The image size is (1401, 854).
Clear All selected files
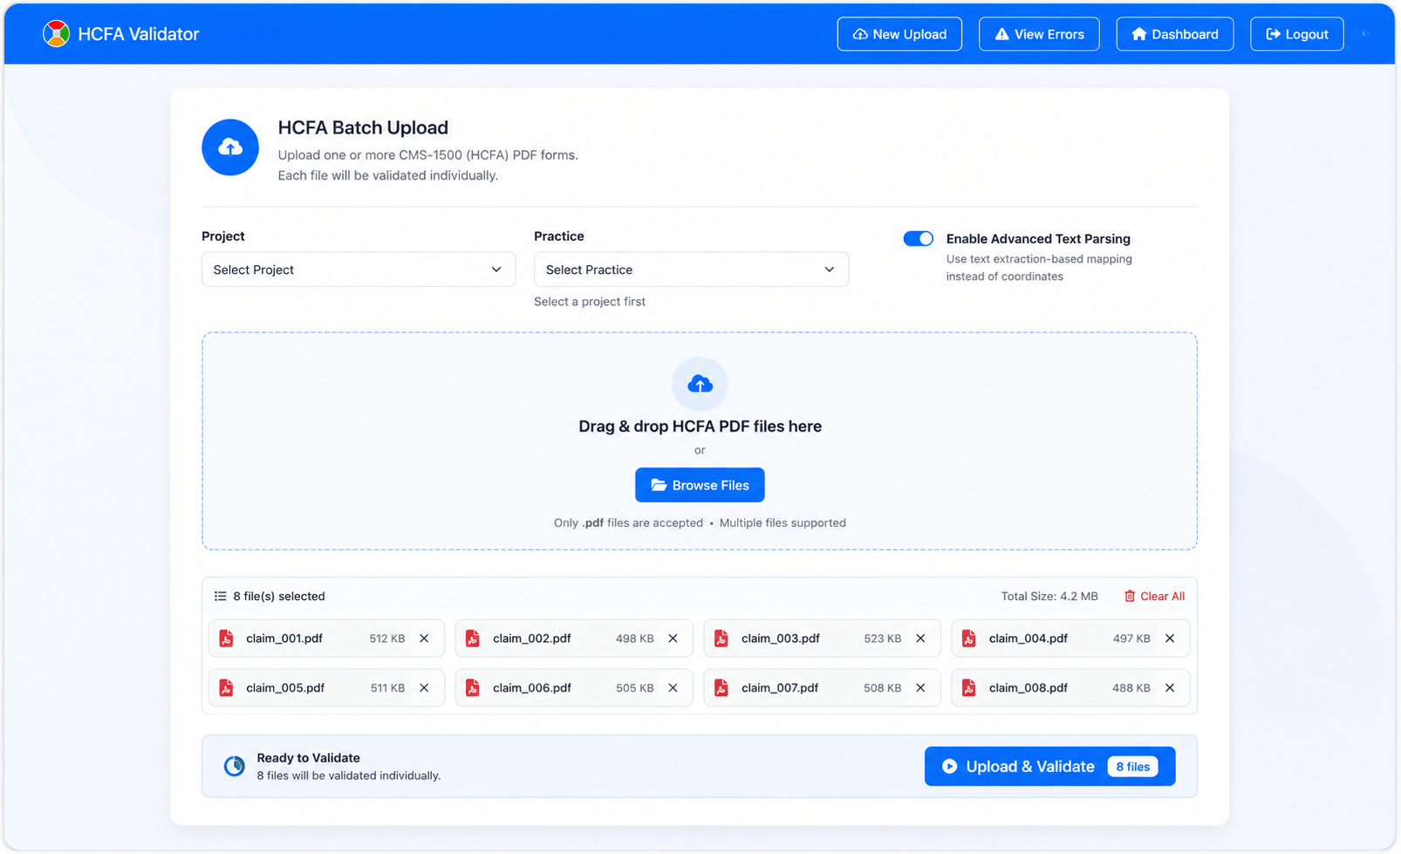click(1154, 597)
